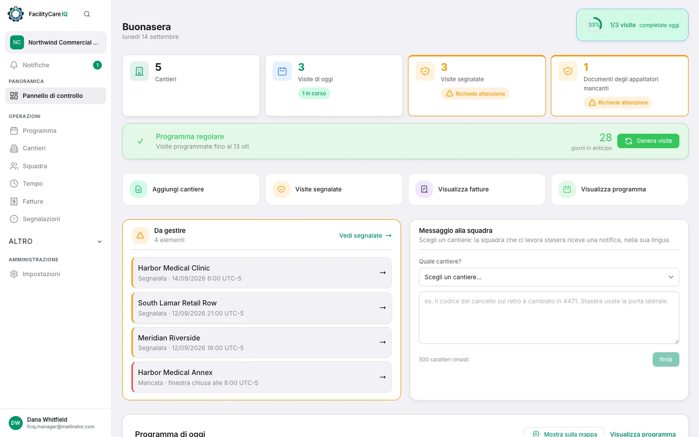
Task: Click the Tempo clock icon
Action: coord(14,184)
